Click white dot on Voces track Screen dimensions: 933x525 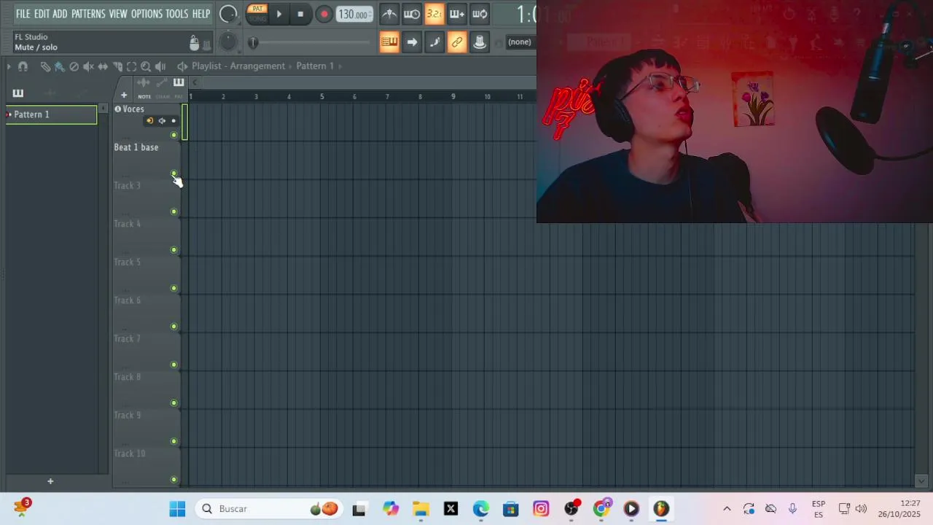click(173, 121)
